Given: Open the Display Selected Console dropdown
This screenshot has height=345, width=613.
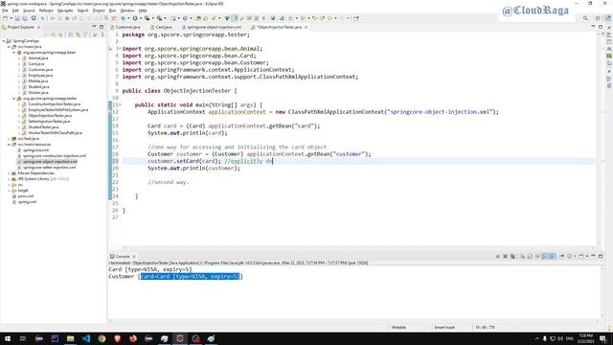Looking at the screenshot, I should click(575, 256).
